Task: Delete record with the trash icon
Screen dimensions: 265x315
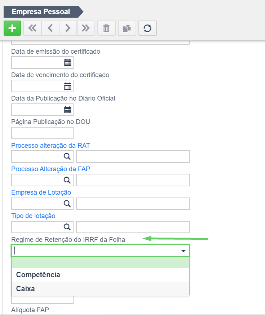Action: point(106,28)
